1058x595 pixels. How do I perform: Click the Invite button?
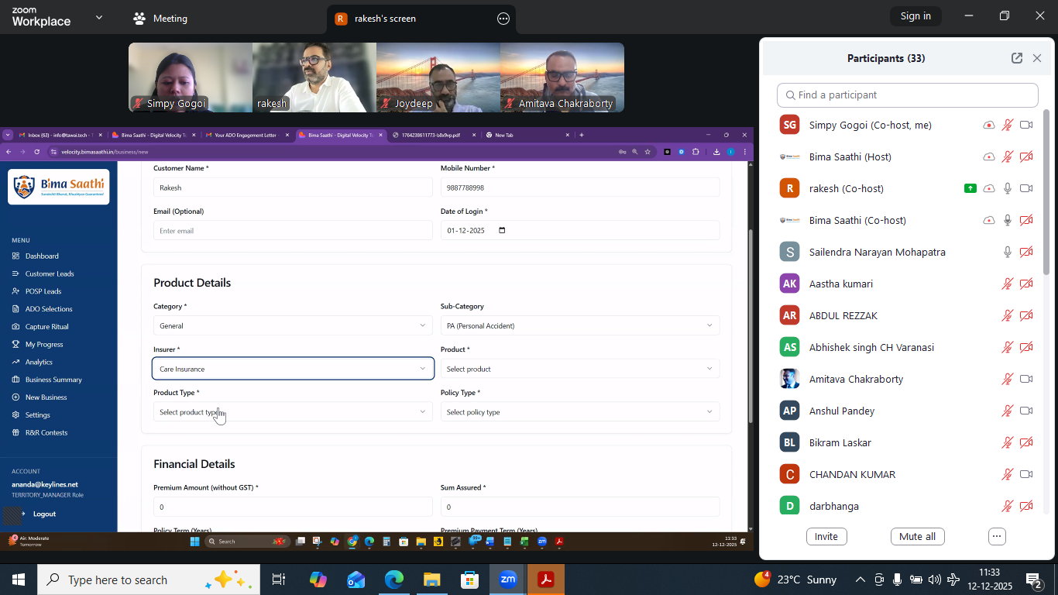(x=826, y=536)
